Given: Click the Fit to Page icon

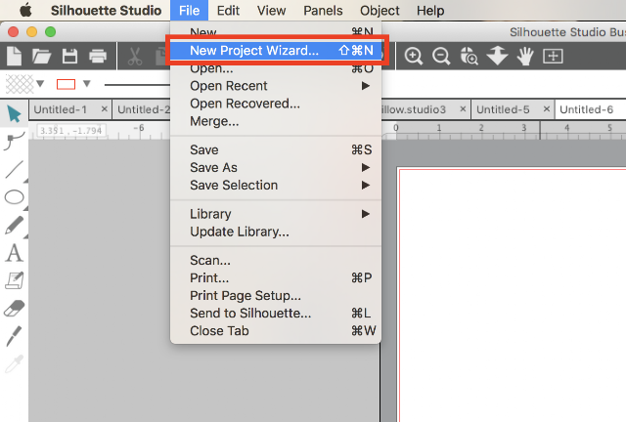Looking at the screenshot, I should 553,57.
